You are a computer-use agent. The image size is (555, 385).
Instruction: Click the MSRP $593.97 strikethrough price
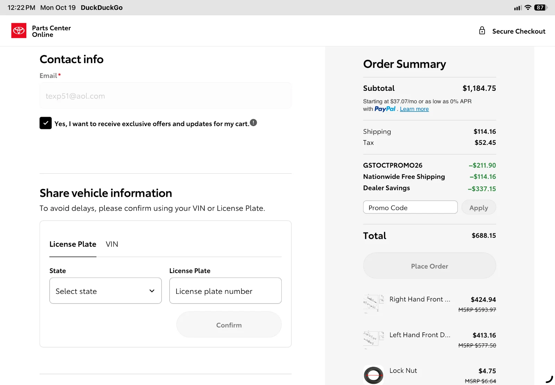(x=477, y=310)
